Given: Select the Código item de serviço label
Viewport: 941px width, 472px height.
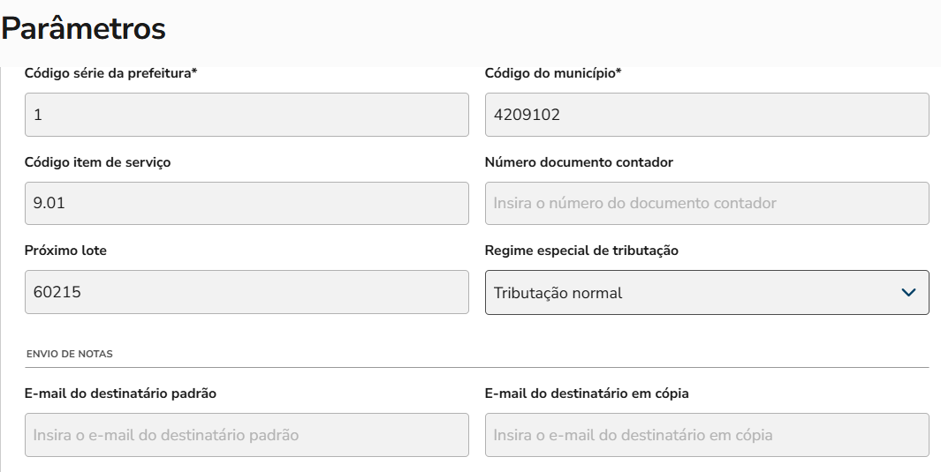Looking at the screenshot, I should (x=97, y=162).
